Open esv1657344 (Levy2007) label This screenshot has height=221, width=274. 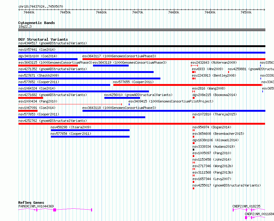click(x=212, y=179)
